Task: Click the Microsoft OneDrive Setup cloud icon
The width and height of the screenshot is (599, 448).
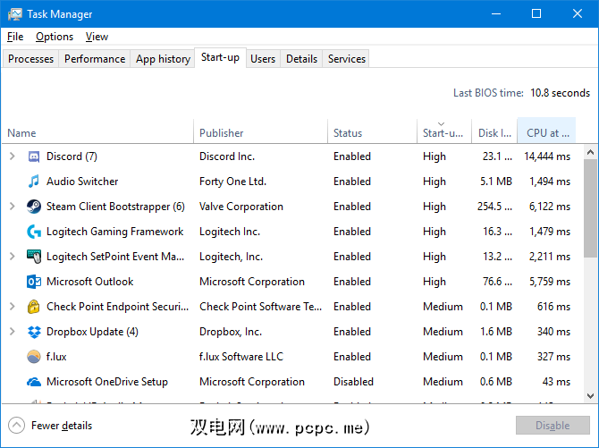Action: pyautogui.click(x=34, y=382)
